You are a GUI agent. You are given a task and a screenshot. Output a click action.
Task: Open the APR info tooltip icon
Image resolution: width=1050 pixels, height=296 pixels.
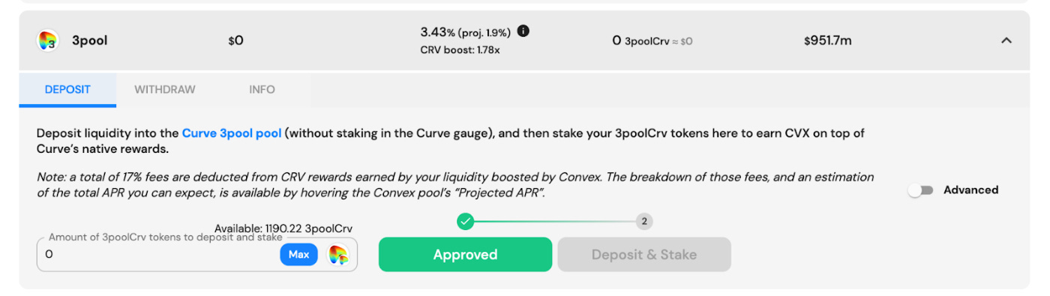523,31
